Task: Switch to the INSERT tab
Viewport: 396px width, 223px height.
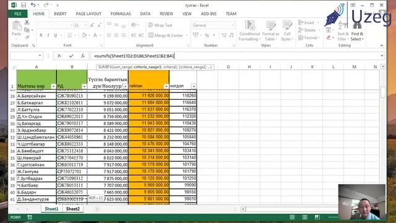Action: coord(60,14)
